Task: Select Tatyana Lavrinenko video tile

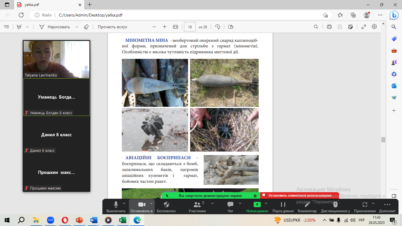Action: [57, 59]
